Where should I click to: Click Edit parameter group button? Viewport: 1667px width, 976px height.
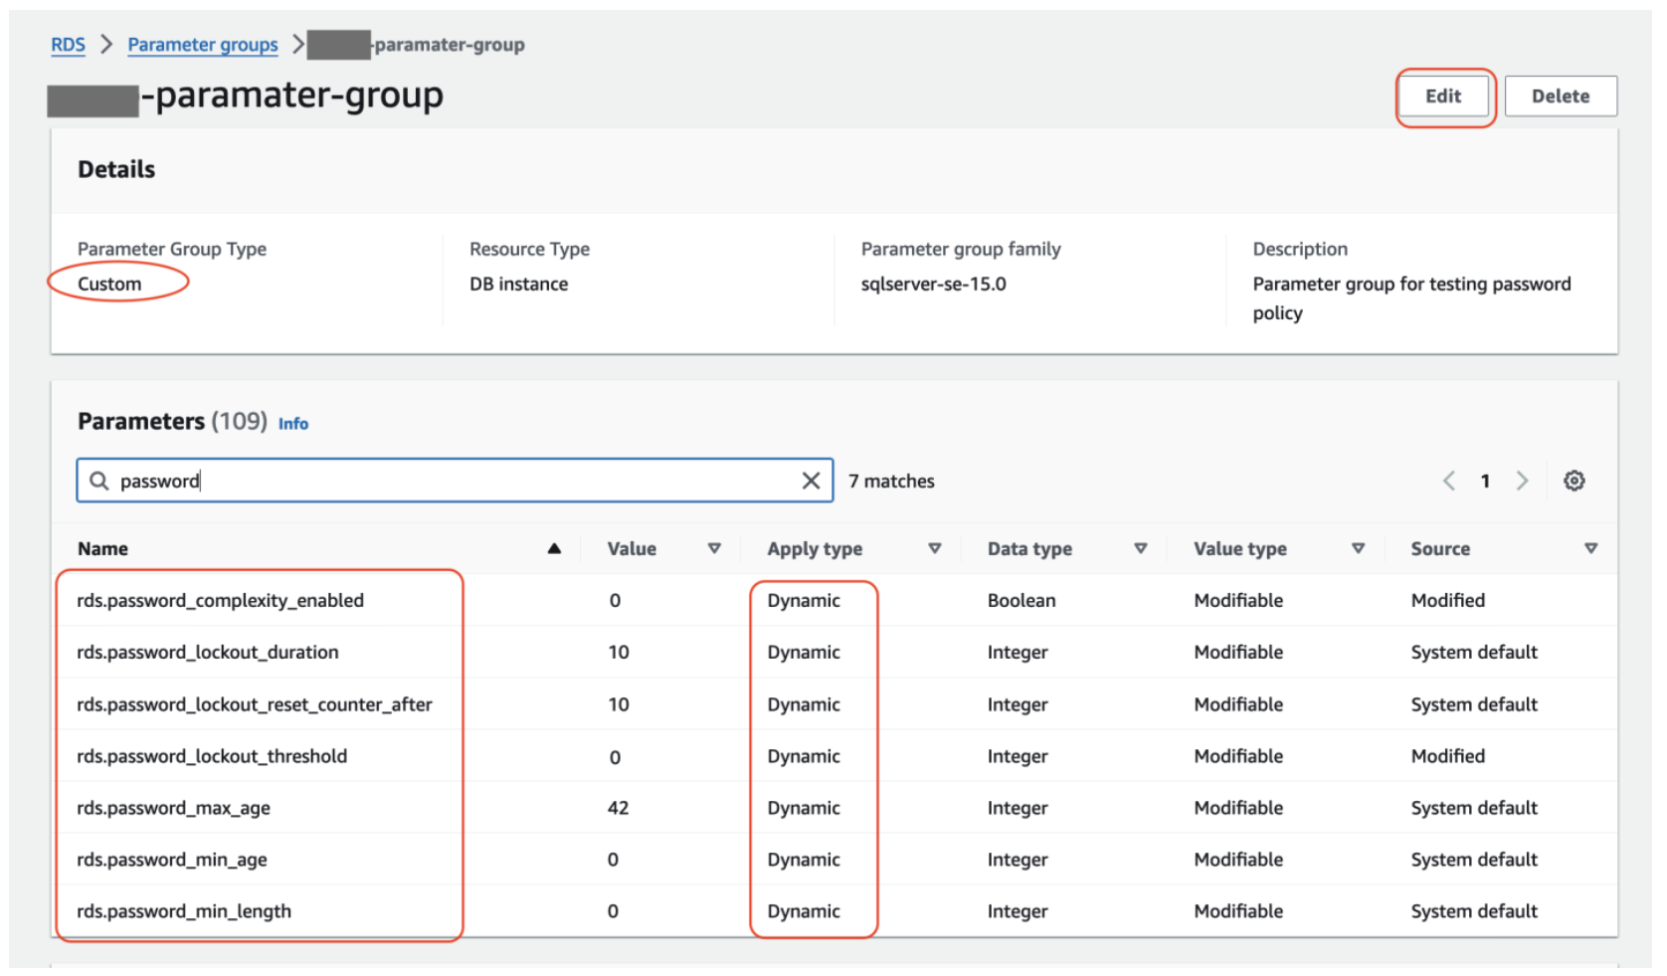[1443, 97]
